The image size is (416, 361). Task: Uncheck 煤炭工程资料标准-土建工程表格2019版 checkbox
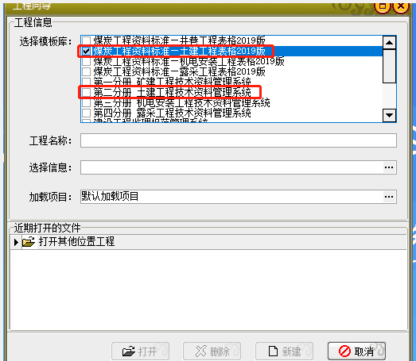tap(86, 51)
